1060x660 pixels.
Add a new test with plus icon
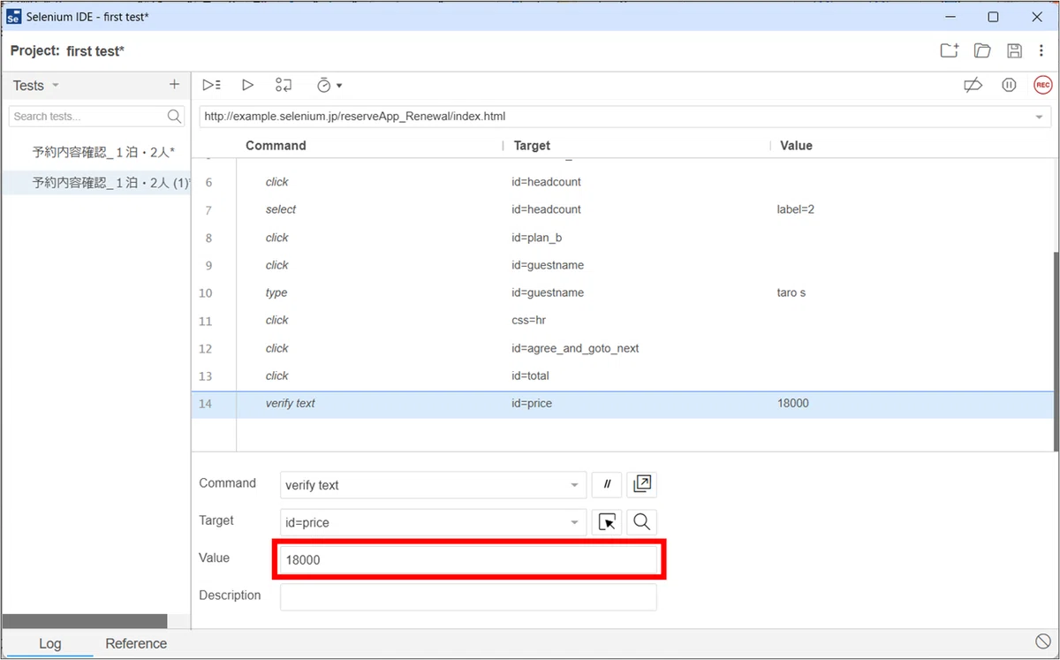pyautogui.click(x=174, y=85)
